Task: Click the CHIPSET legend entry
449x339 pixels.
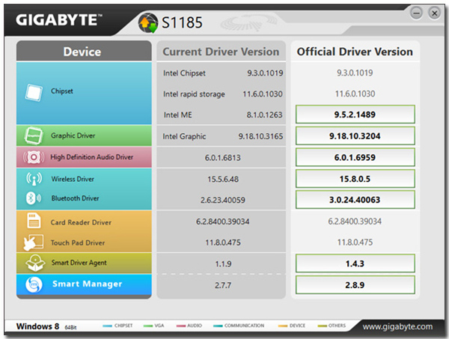Action: coord(117,326)
